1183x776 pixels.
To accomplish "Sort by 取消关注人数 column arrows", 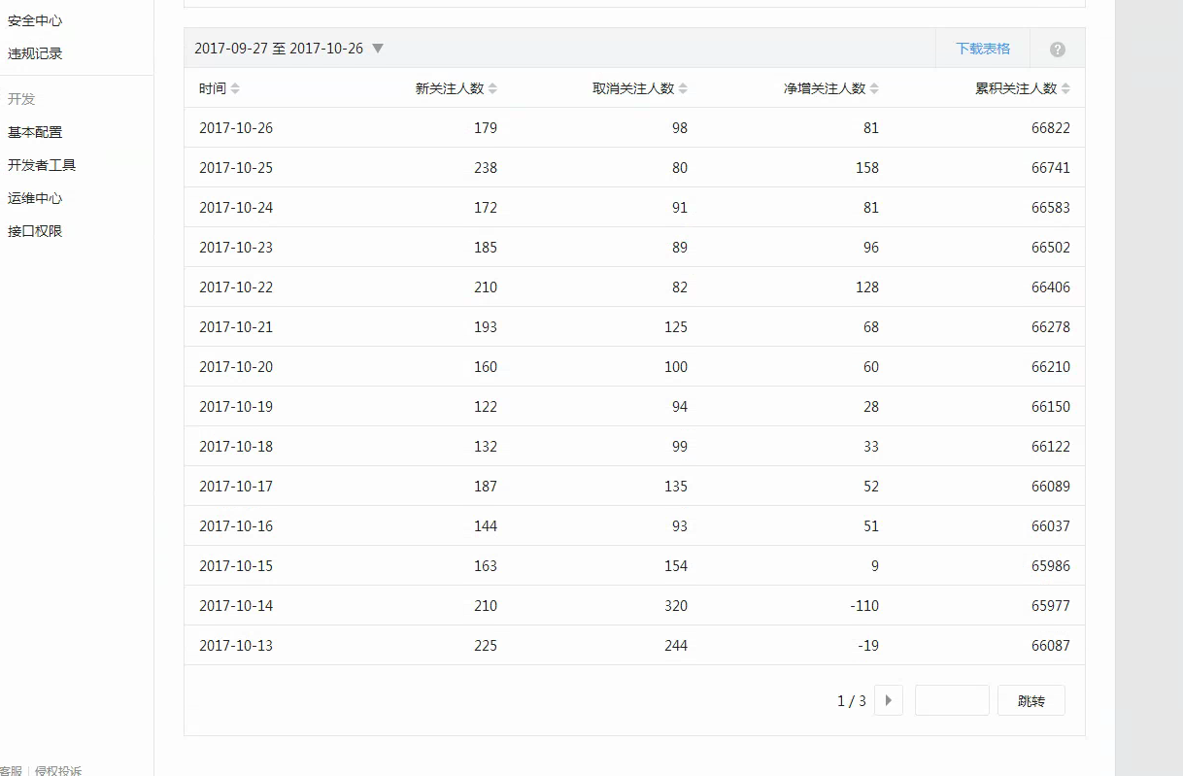I will 683,88.
